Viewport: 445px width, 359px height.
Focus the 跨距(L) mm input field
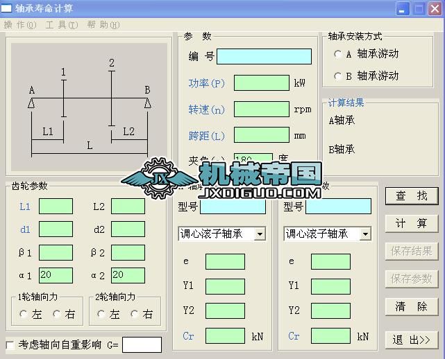tap(262, 135)
